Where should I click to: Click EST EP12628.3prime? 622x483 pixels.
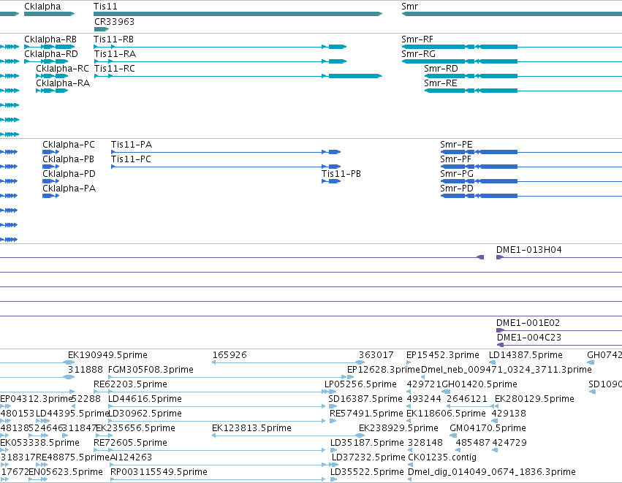[x=383, y=370]
